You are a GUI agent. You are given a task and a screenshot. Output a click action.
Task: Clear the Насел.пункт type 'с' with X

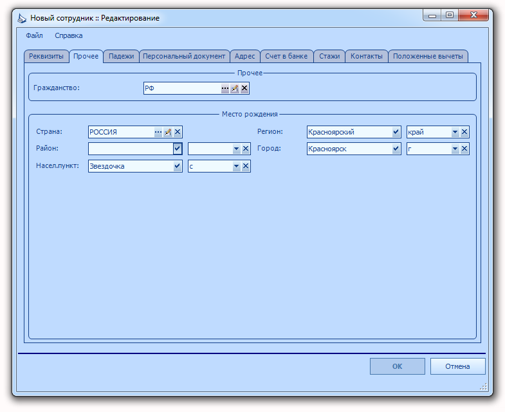coord(246,166)
